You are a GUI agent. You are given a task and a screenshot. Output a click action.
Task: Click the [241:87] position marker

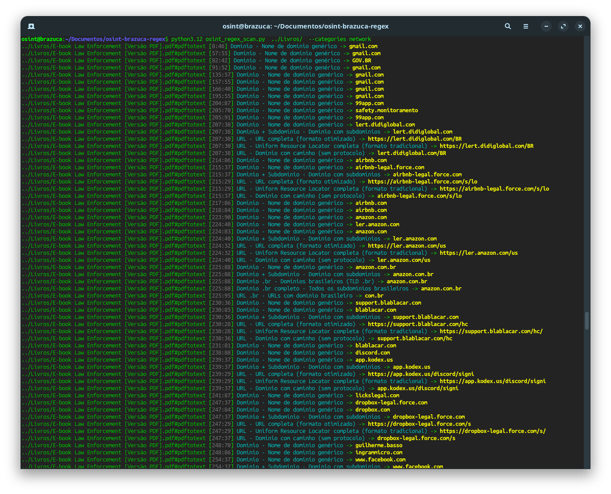click(221, 396)
